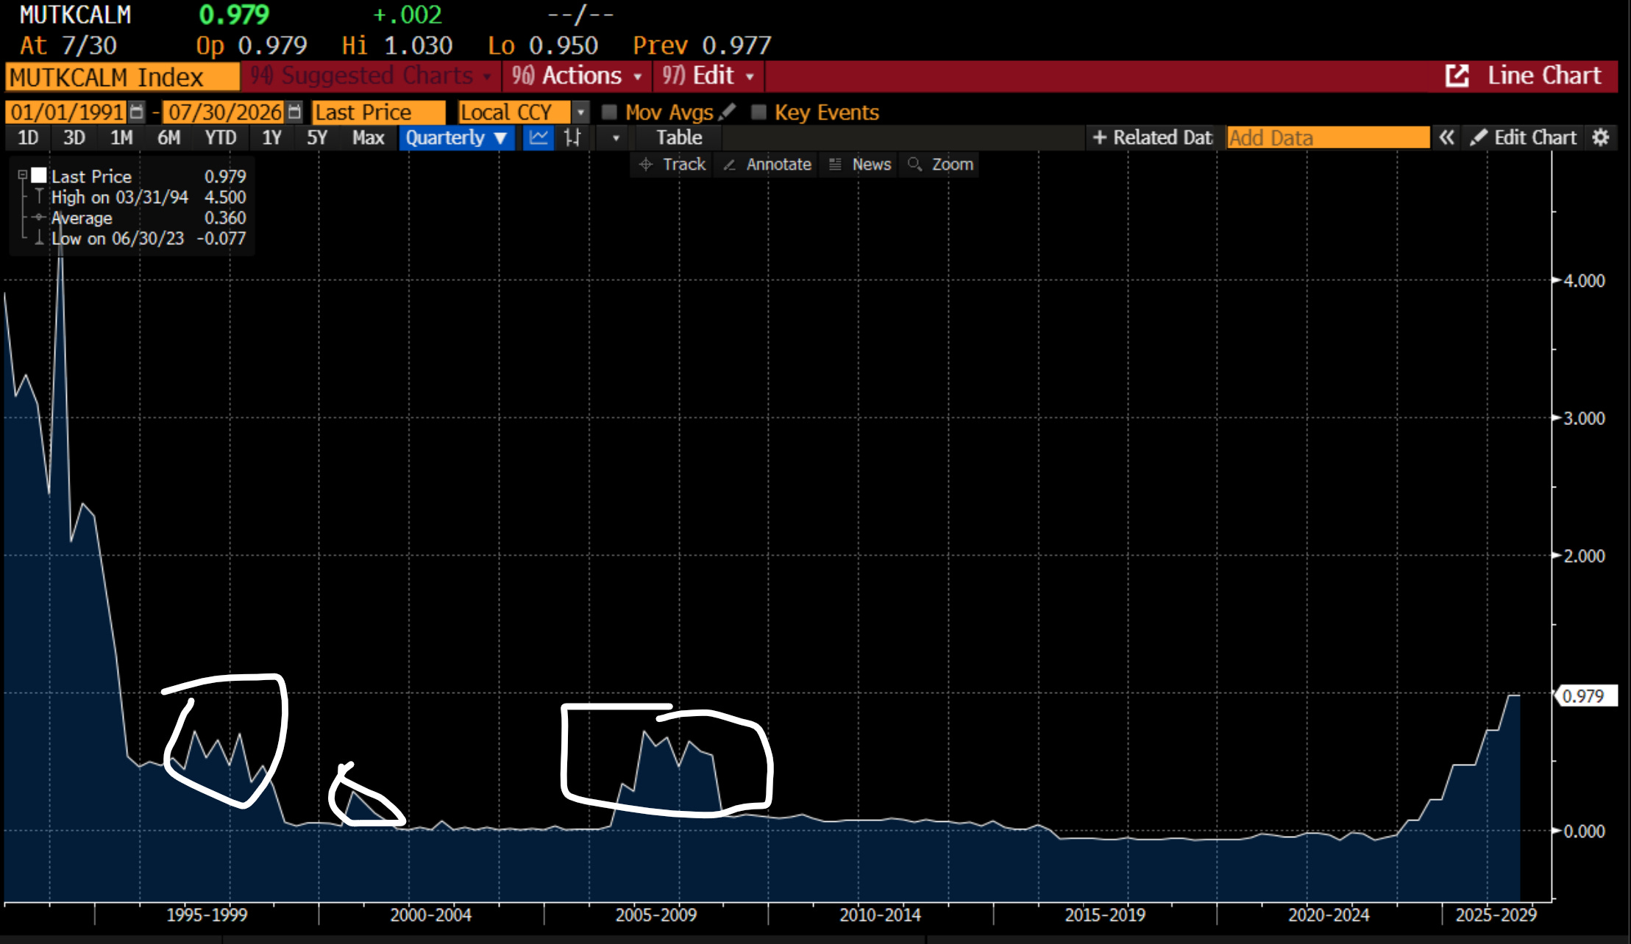This screenshot has width=1631, height=944.
Task: Open the start date calendar picker
Action: pos(137,112)
